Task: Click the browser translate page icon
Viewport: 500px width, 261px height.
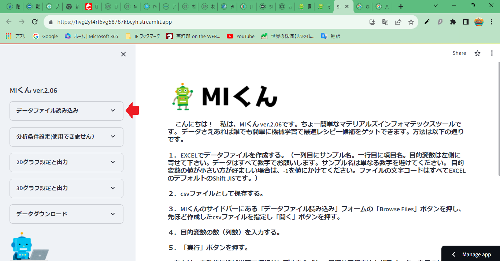Action: [385, 22]
